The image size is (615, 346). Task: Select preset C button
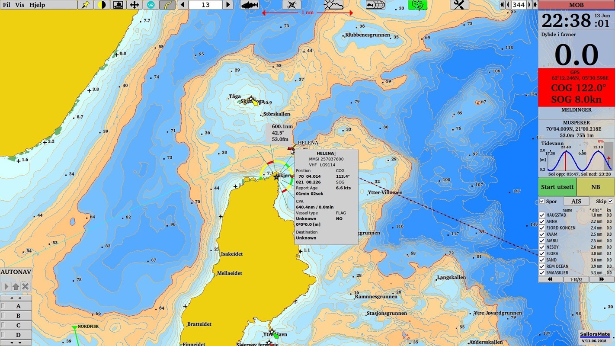(16, 325)
